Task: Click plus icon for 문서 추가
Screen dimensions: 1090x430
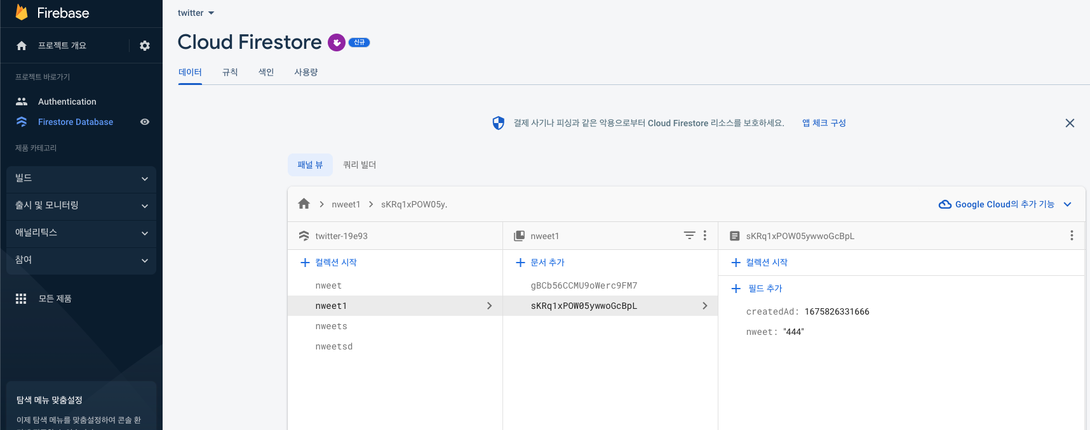Action: (x=520, y=263)
